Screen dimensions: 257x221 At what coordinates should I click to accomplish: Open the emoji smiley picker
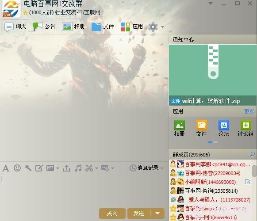coord(17,168)
